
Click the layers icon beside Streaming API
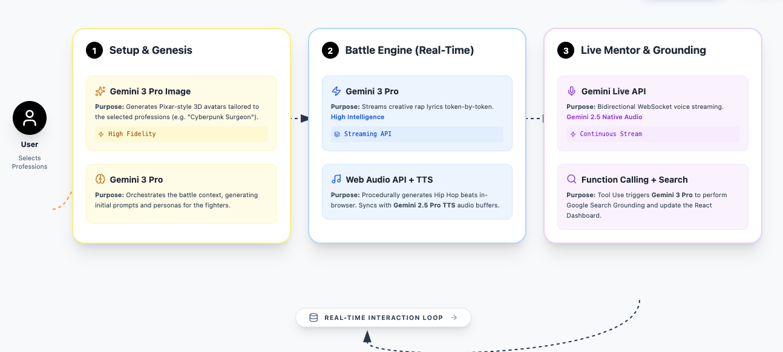tap(337, 134)
